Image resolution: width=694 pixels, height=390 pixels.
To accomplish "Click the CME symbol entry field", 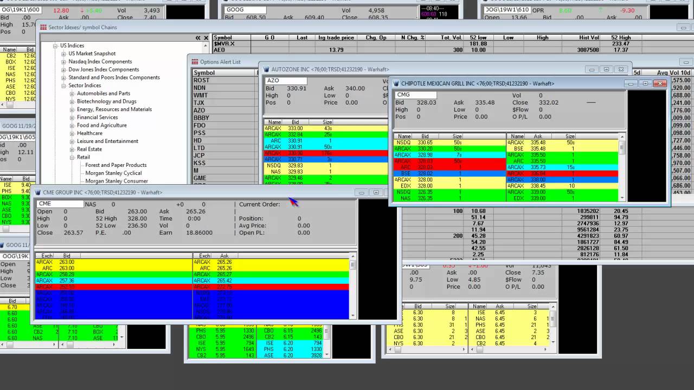I will tap(60, 204).
